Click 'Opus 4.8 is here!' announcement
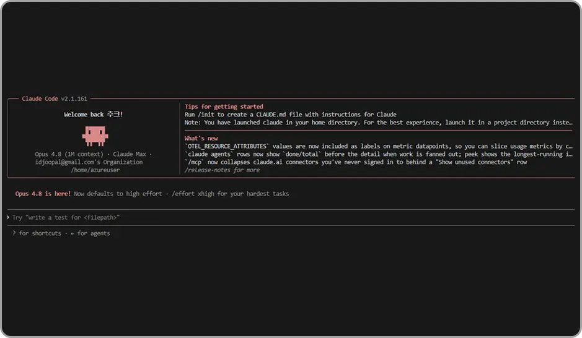 [43, 194]
